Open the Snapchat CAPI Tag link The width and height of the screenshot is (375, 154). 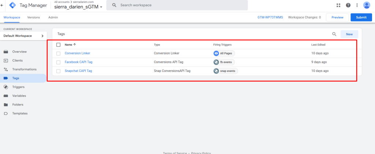pyautogui.click(x=78, y=71)
